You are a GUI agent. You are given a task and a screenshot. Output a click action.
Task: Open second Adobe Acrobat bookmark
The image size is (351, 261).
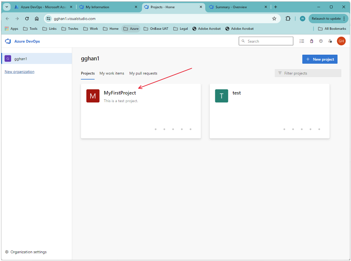(239, 29)
